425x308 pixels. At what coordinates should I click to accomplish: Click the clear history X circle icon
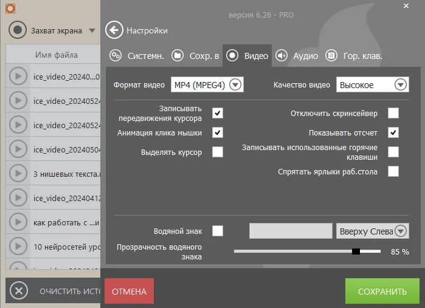point(19,291)
